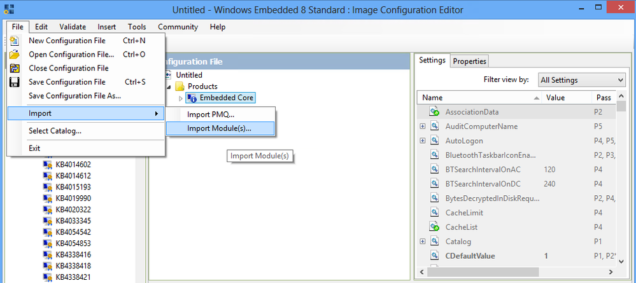Screen dimensions: 636x283
Task: Choose Import PMQ... from submenu
Action: 221,114
